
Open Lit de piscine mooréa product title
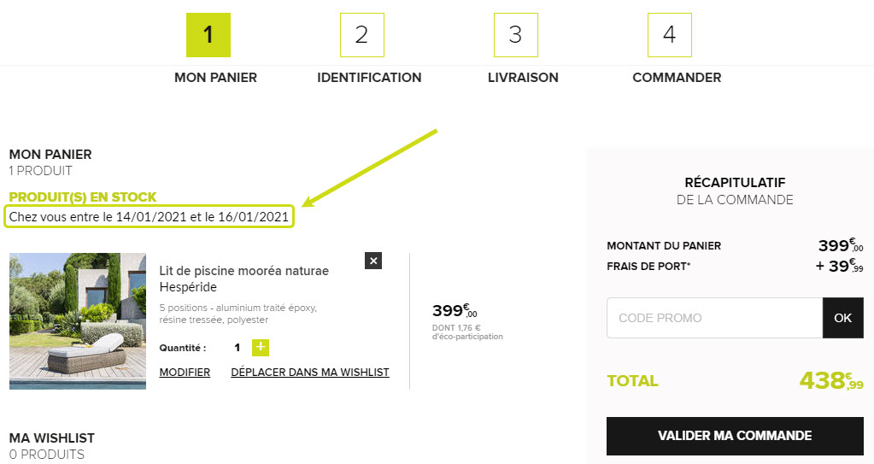(x=244, y=279)
